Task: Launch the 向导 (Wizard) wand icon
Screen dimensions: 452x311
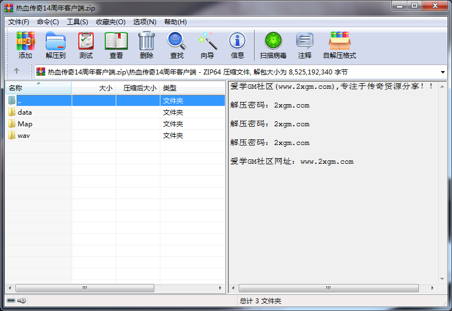Action: (x=208, y=41)
